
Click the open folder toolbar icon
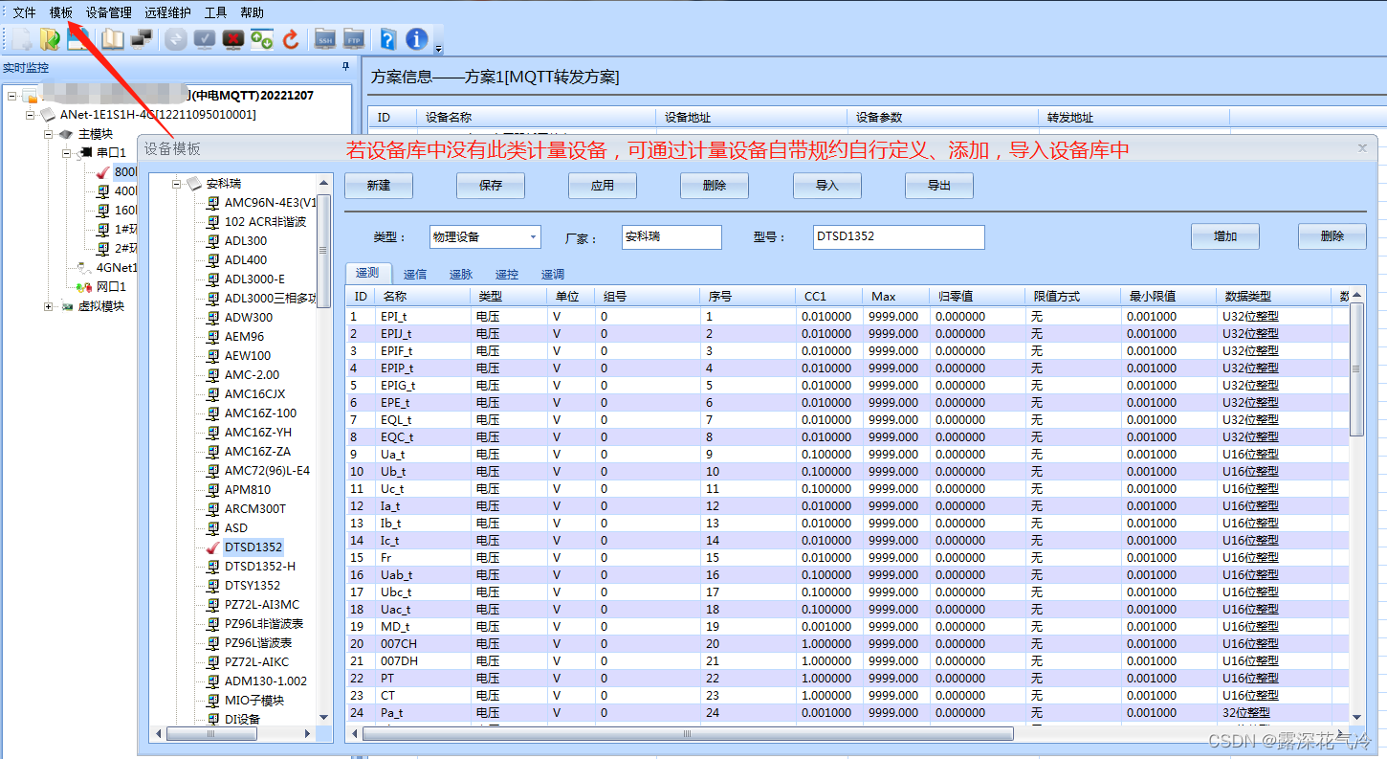pos(50,39)
